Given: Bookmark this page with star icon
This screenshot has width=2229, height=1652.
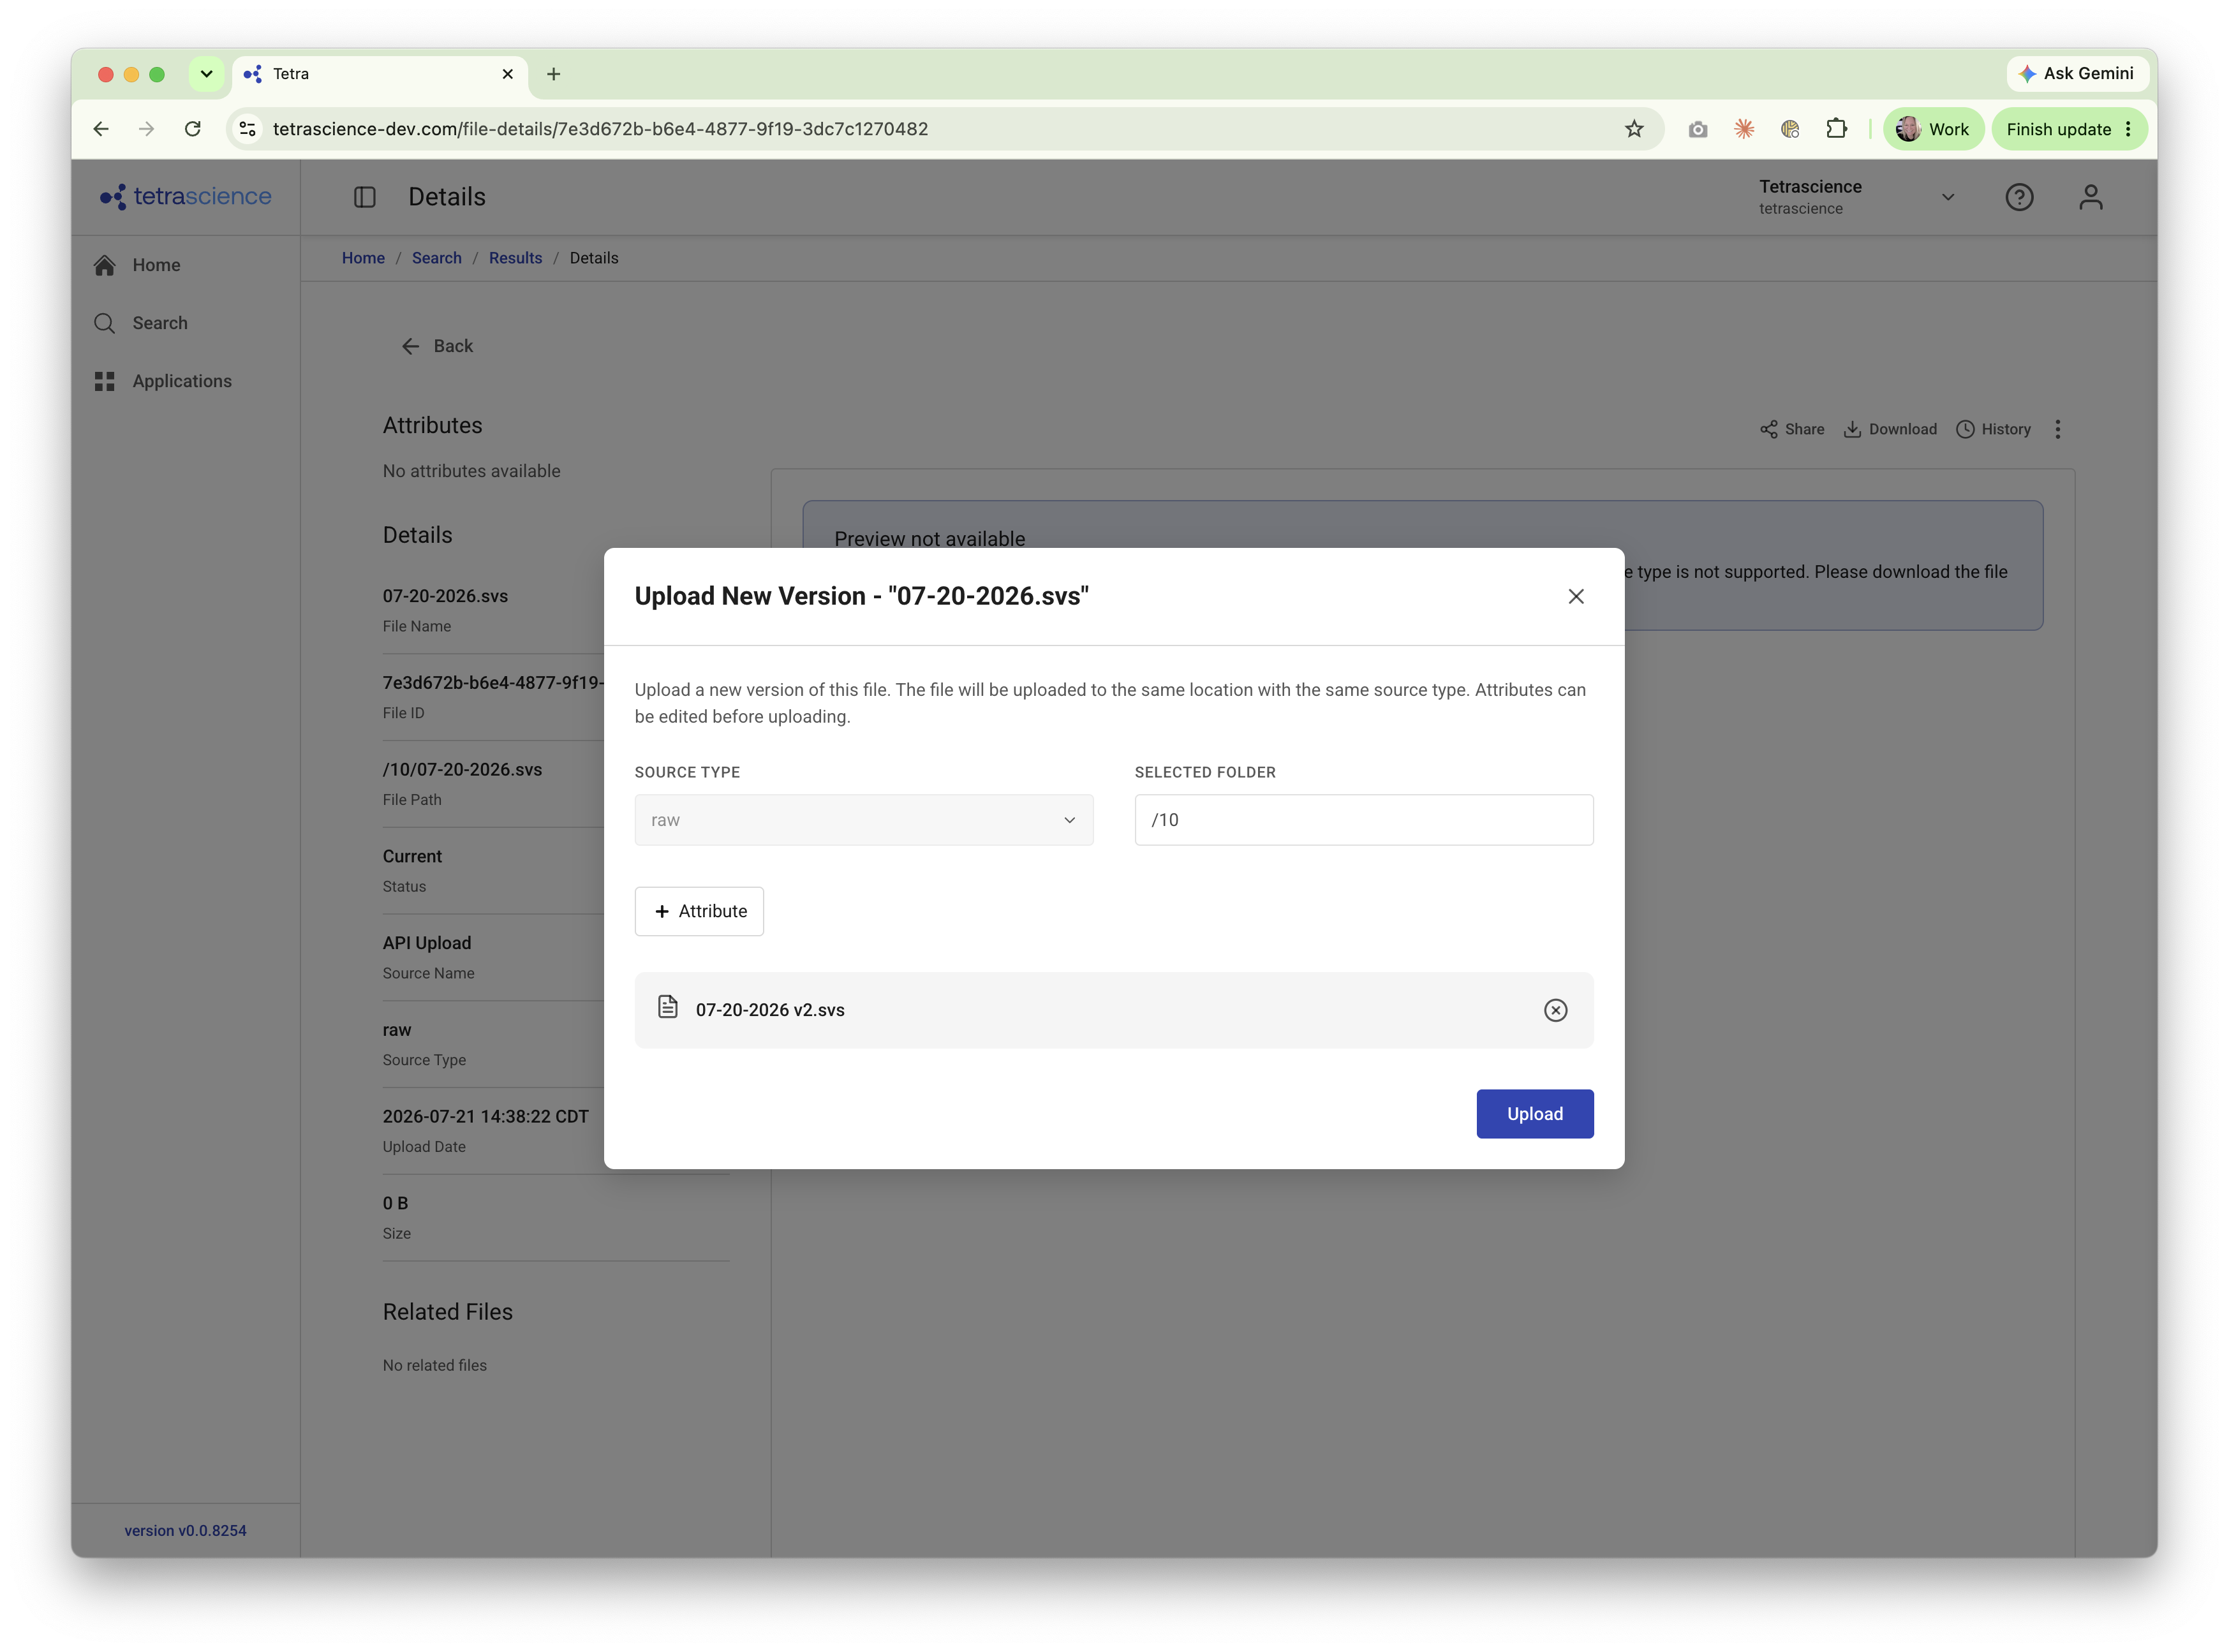Looking at the screenshot, I should [1633, 129].
